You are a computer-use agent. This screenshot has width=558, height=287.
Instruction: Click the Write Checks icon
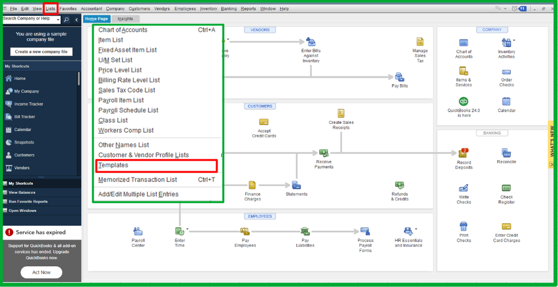[x=464, y=188]
